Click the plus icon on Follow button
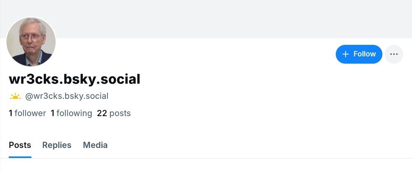The height and width of the screenshot is (172, 412). click(346, 54)
